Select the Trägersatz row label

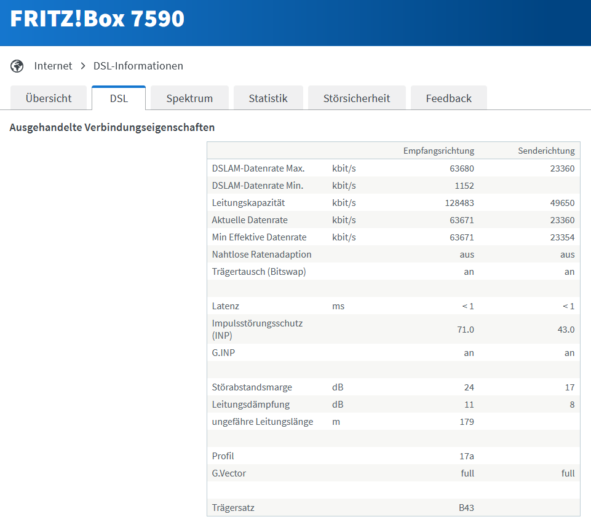click(233, 508)
